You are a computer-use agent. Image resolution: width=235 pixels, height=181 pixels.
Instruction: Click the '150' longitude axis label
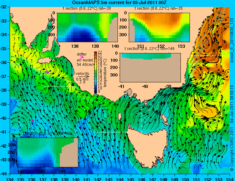coord(186,179)
